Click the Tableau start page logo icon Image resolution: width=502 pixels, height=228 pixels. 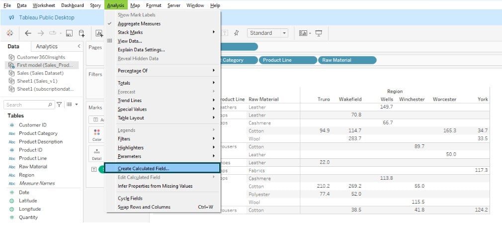(9, 33)
